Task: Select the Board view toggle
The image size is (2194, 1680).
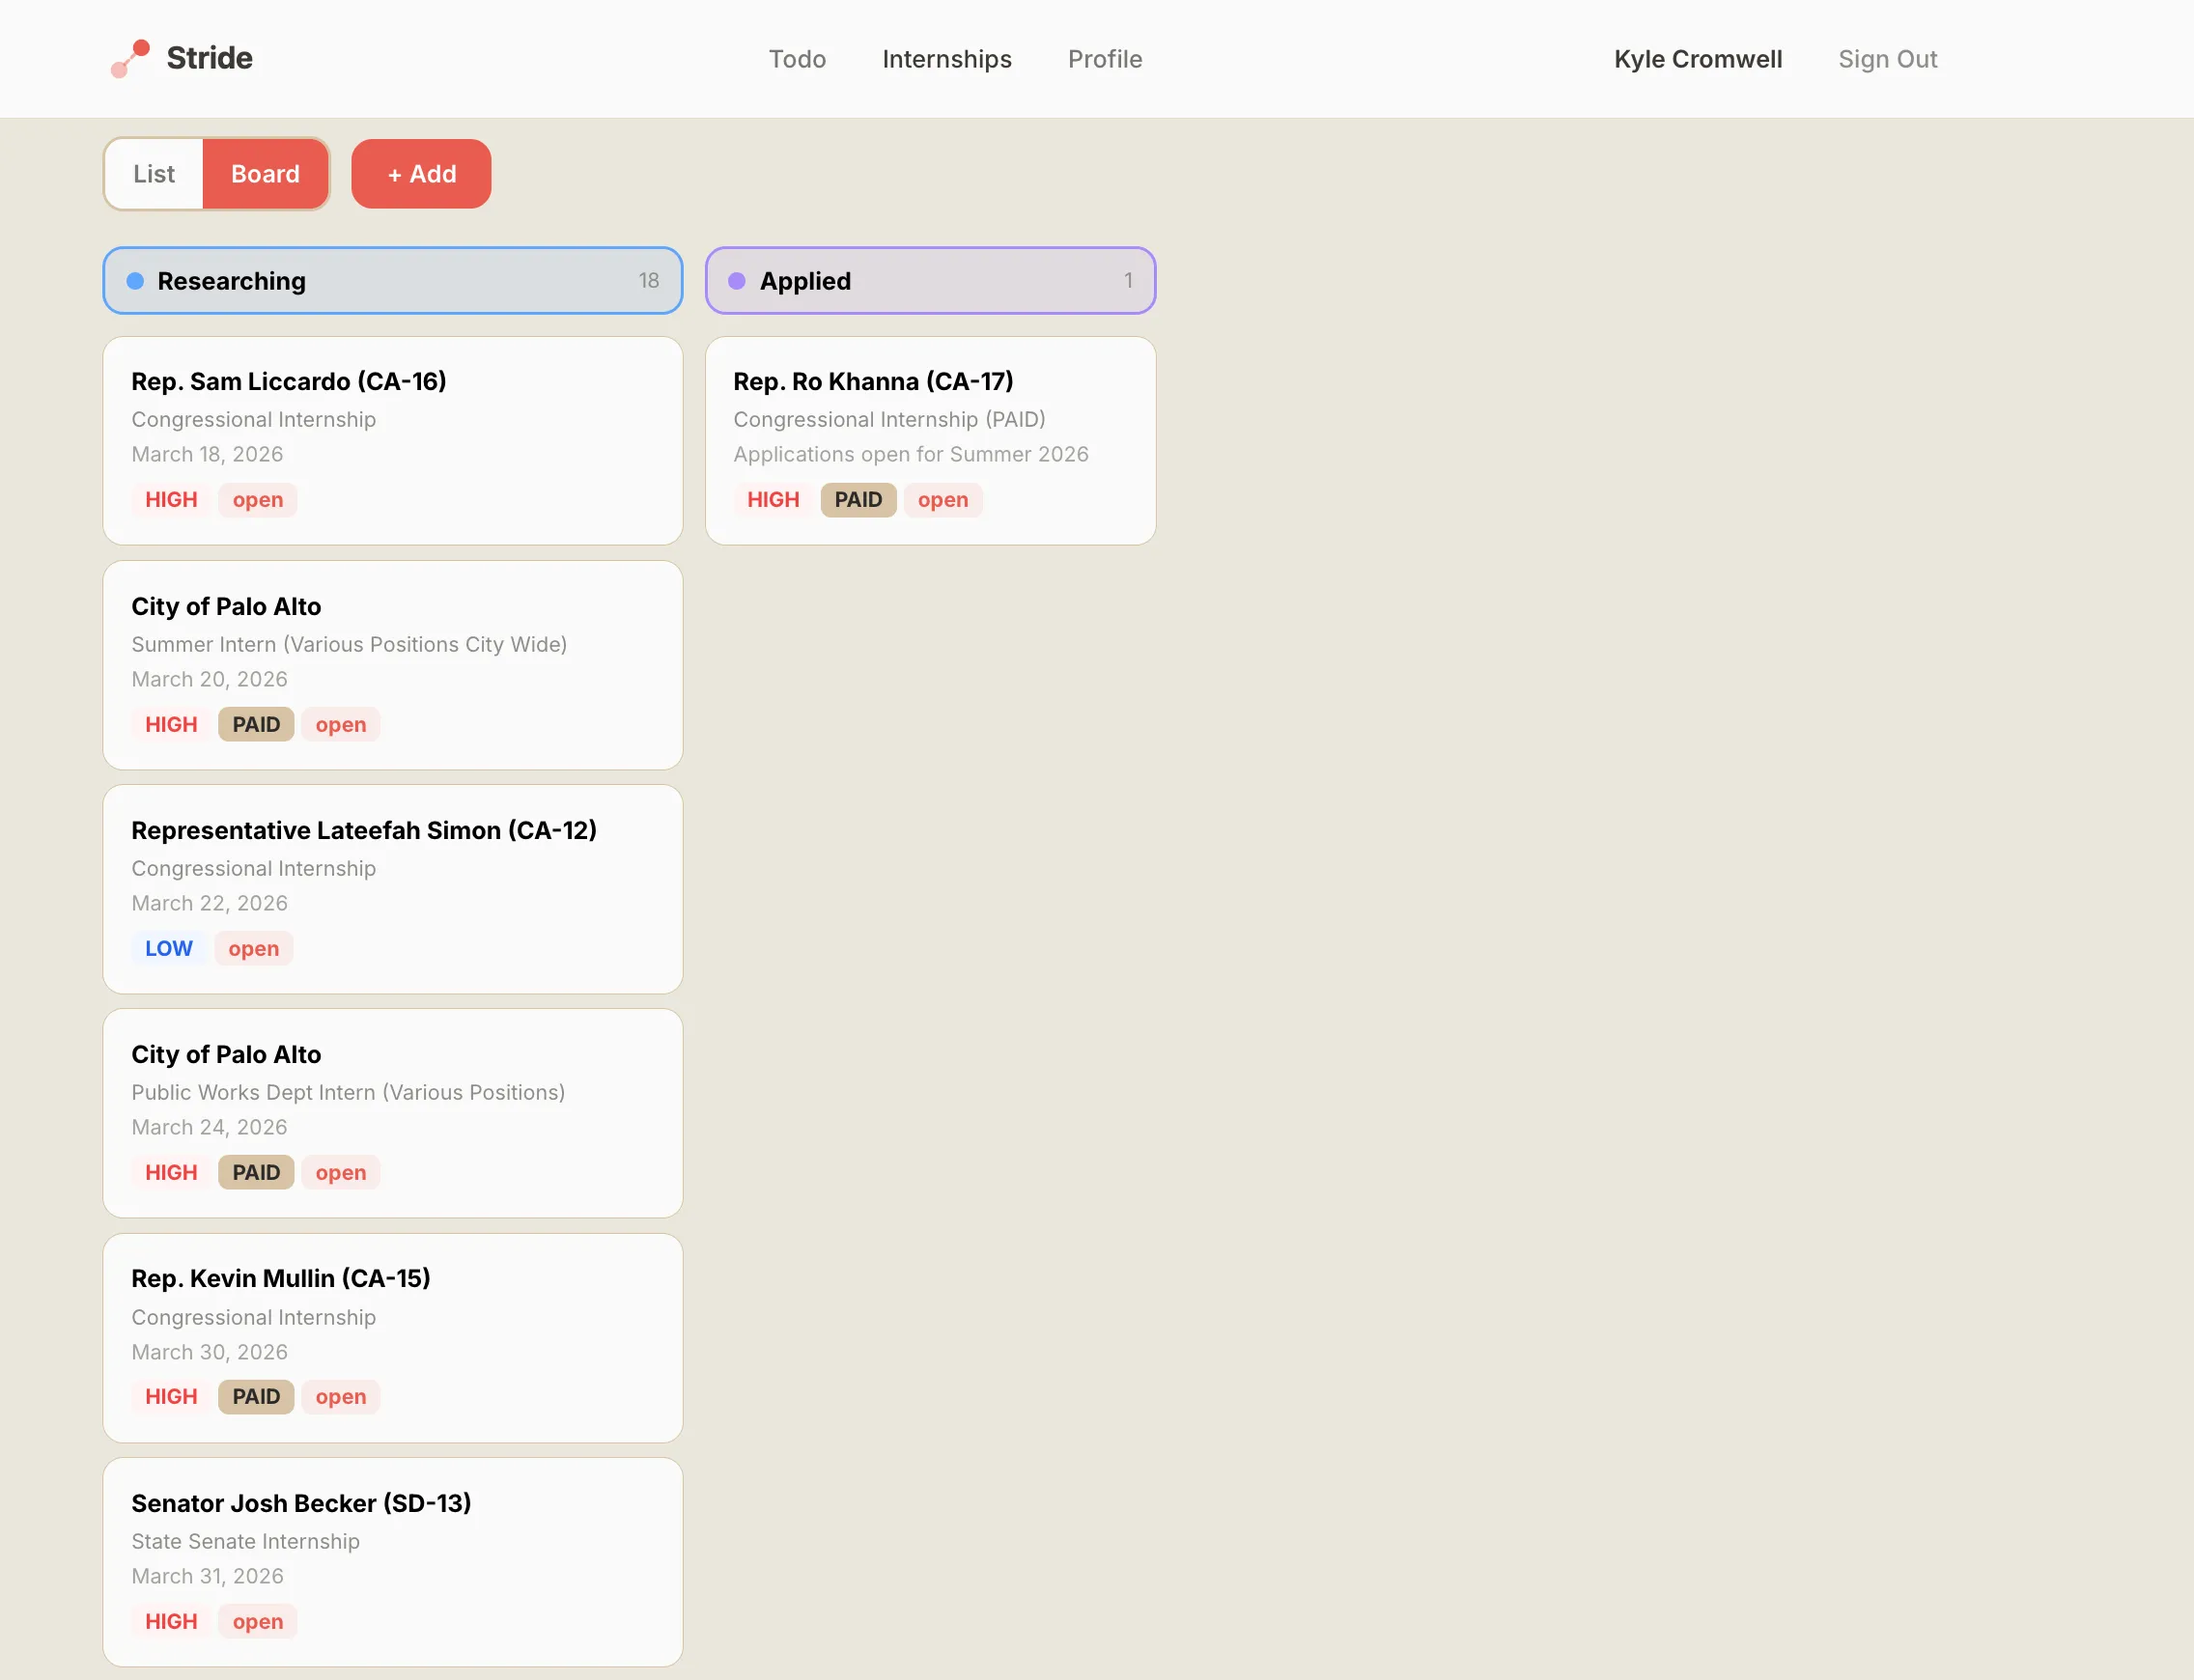Action: (x=265, y=173)
